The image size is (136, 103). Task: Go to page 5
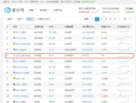click(x=115, y=19)
